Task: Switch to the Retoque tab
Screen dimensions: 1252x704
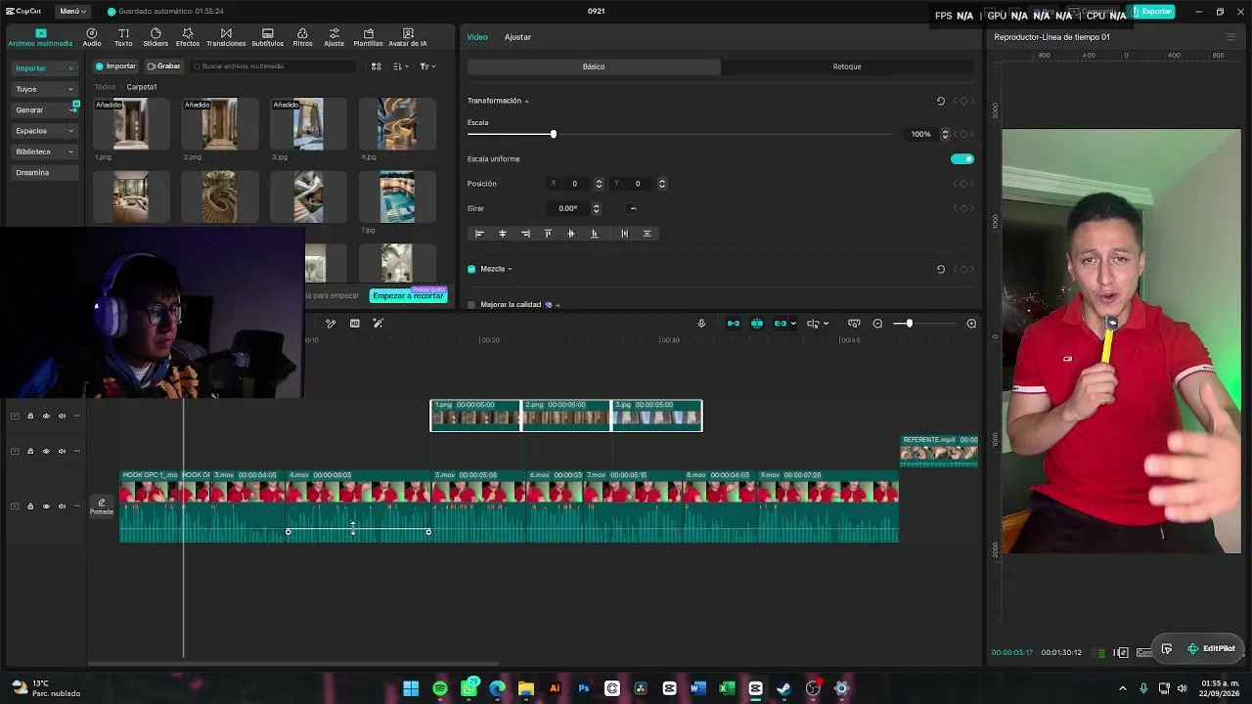Action: click(x=847, y=66)
